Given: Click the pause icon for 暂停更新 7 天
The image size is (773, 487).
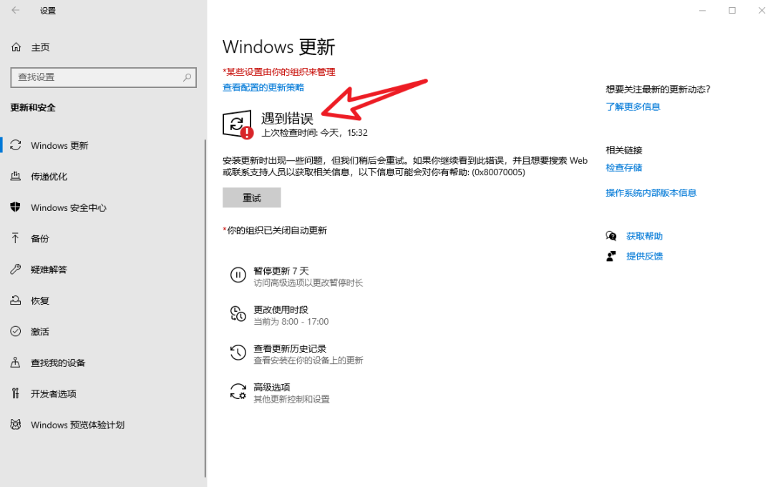Looking at the screenshot, I should pos(238,275).
